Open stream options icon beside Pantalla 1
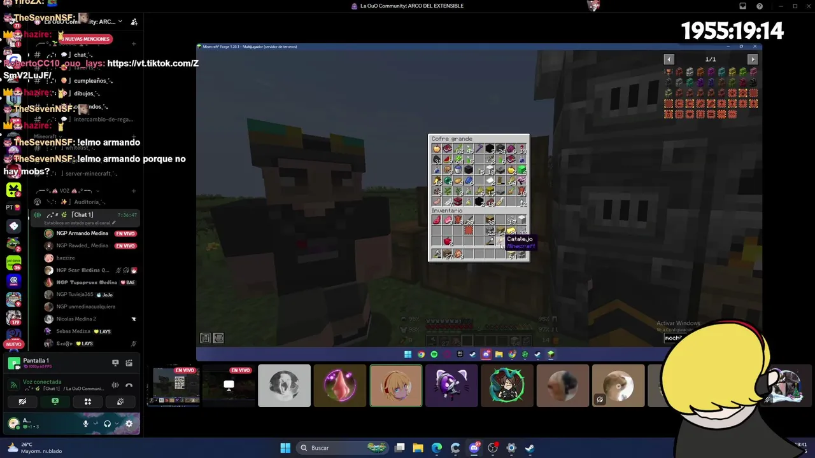This screenshot has width=815, height=458. 129,363
